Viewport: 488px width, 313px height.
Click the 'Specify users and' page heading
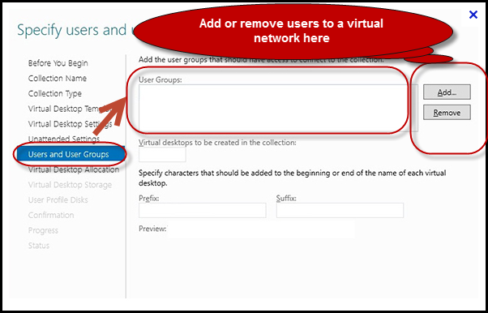click(x=72, y=30)
